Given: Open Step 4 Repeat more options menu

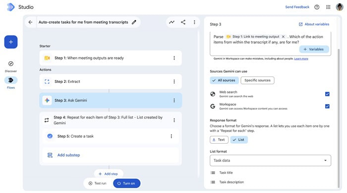Looking at the screenshot, I should click(x=174, y=120).
